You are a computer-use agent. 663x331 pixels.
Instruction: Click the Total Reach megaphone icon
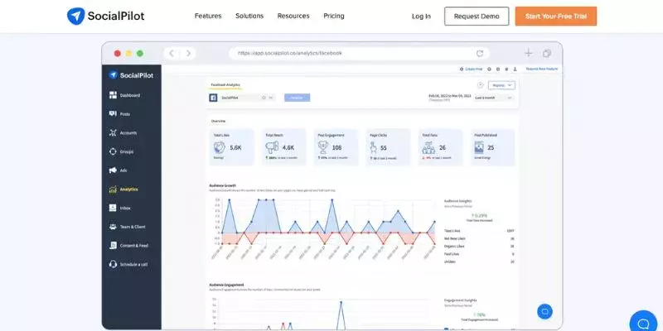pyautogui.click(x=272, y=147)
